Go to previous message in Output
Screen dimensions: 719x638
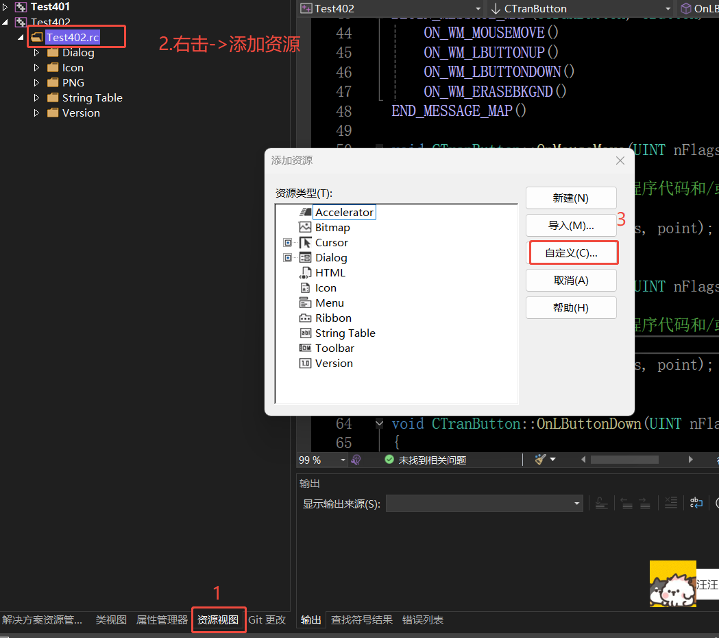pos(626,503)
